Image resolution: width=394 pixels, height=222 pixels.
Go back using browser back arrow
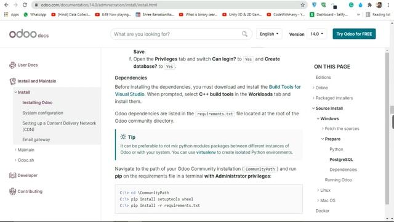pos(6,5)
